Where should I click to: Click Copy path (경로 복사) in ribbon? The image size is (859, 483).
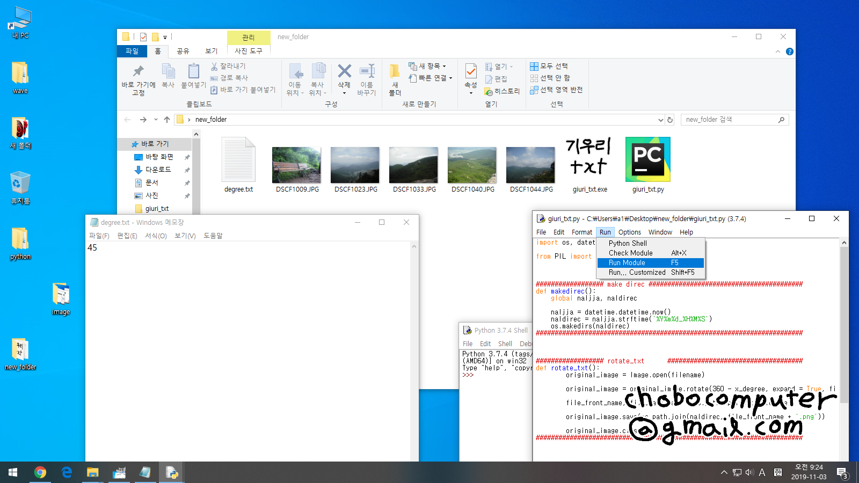point(229,78)
